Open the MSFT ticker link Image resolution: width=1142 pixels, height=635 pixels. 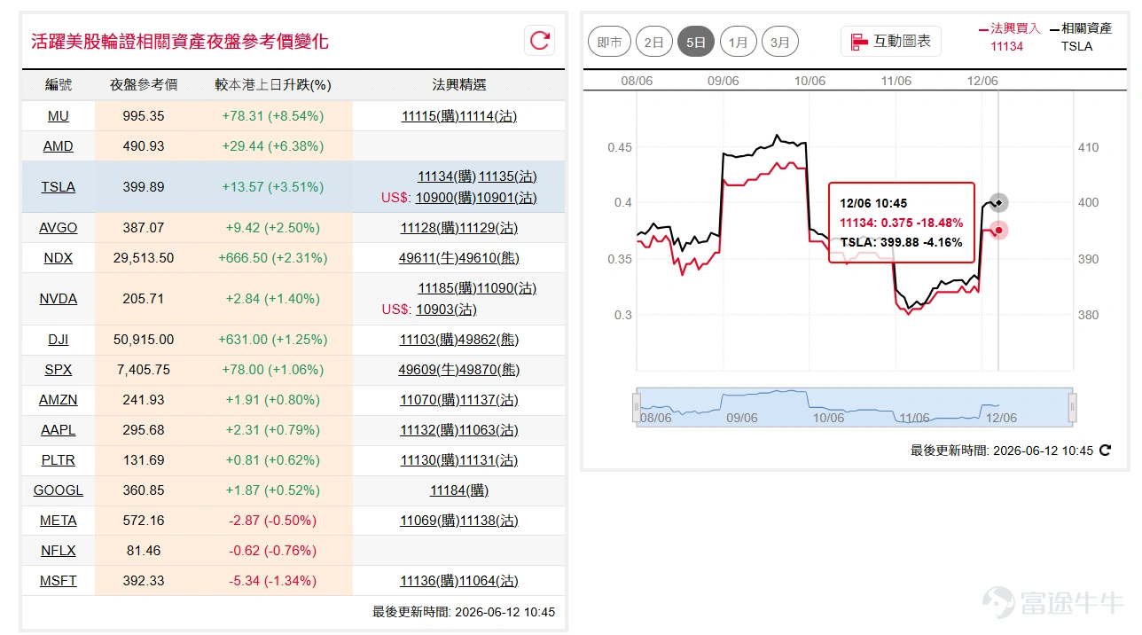tap(59, 581)
